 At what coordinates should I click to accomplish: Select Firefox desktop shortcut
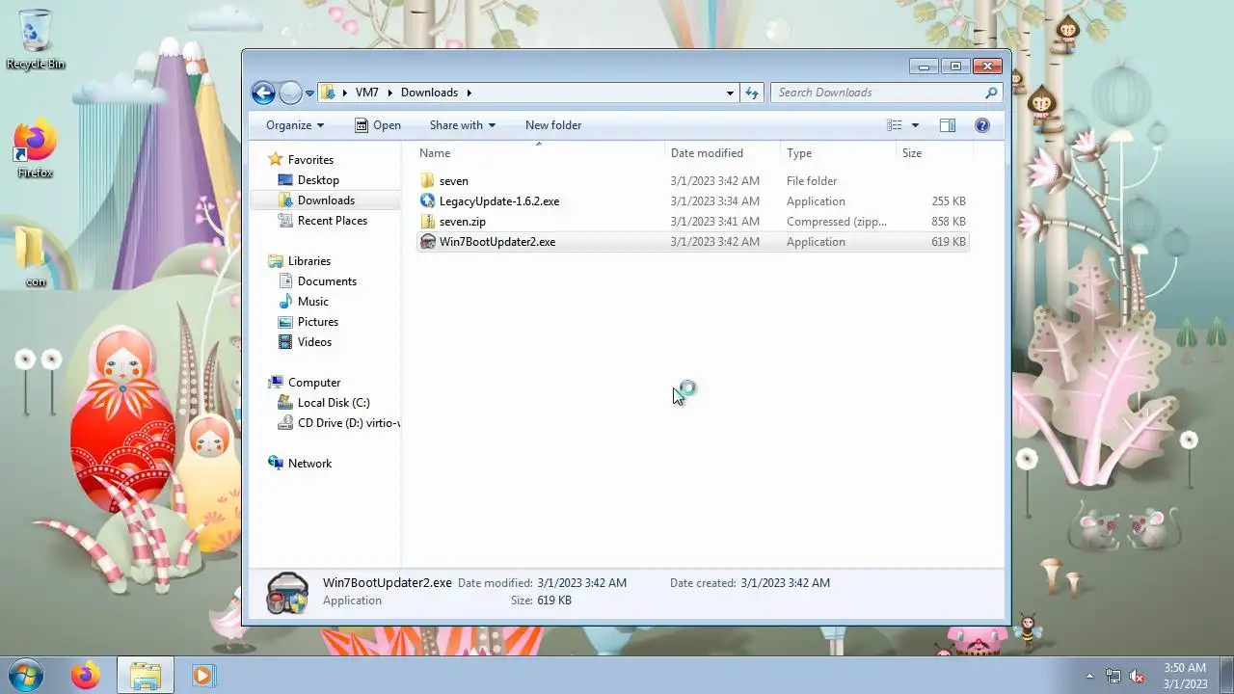tap(36, 150)
